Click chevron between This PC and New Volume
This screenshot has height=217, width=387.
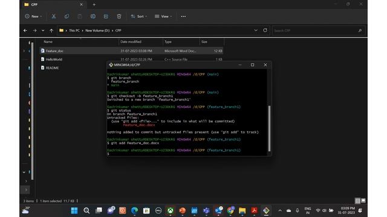tap(82, 31)
